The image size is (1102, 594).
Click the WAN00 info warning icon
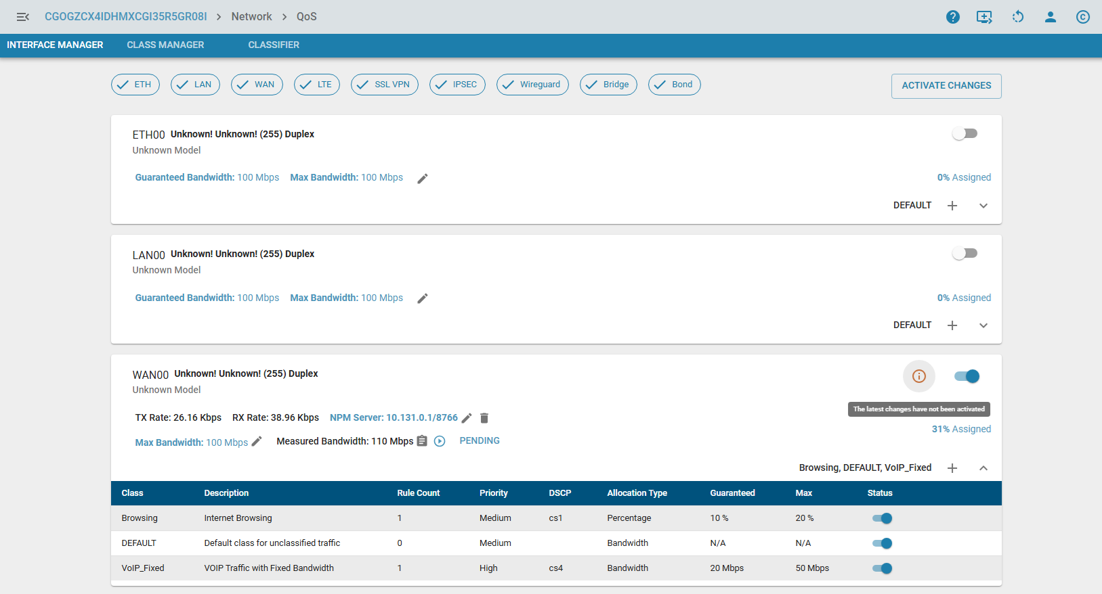[918, 376]
